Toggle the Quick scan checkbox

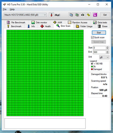coord(92,37)
